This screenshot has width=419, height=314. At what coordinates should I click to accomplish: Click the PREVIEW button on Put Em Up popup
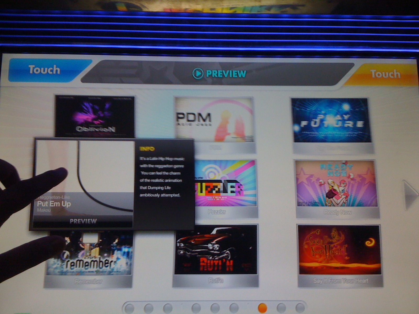[83, 221]
